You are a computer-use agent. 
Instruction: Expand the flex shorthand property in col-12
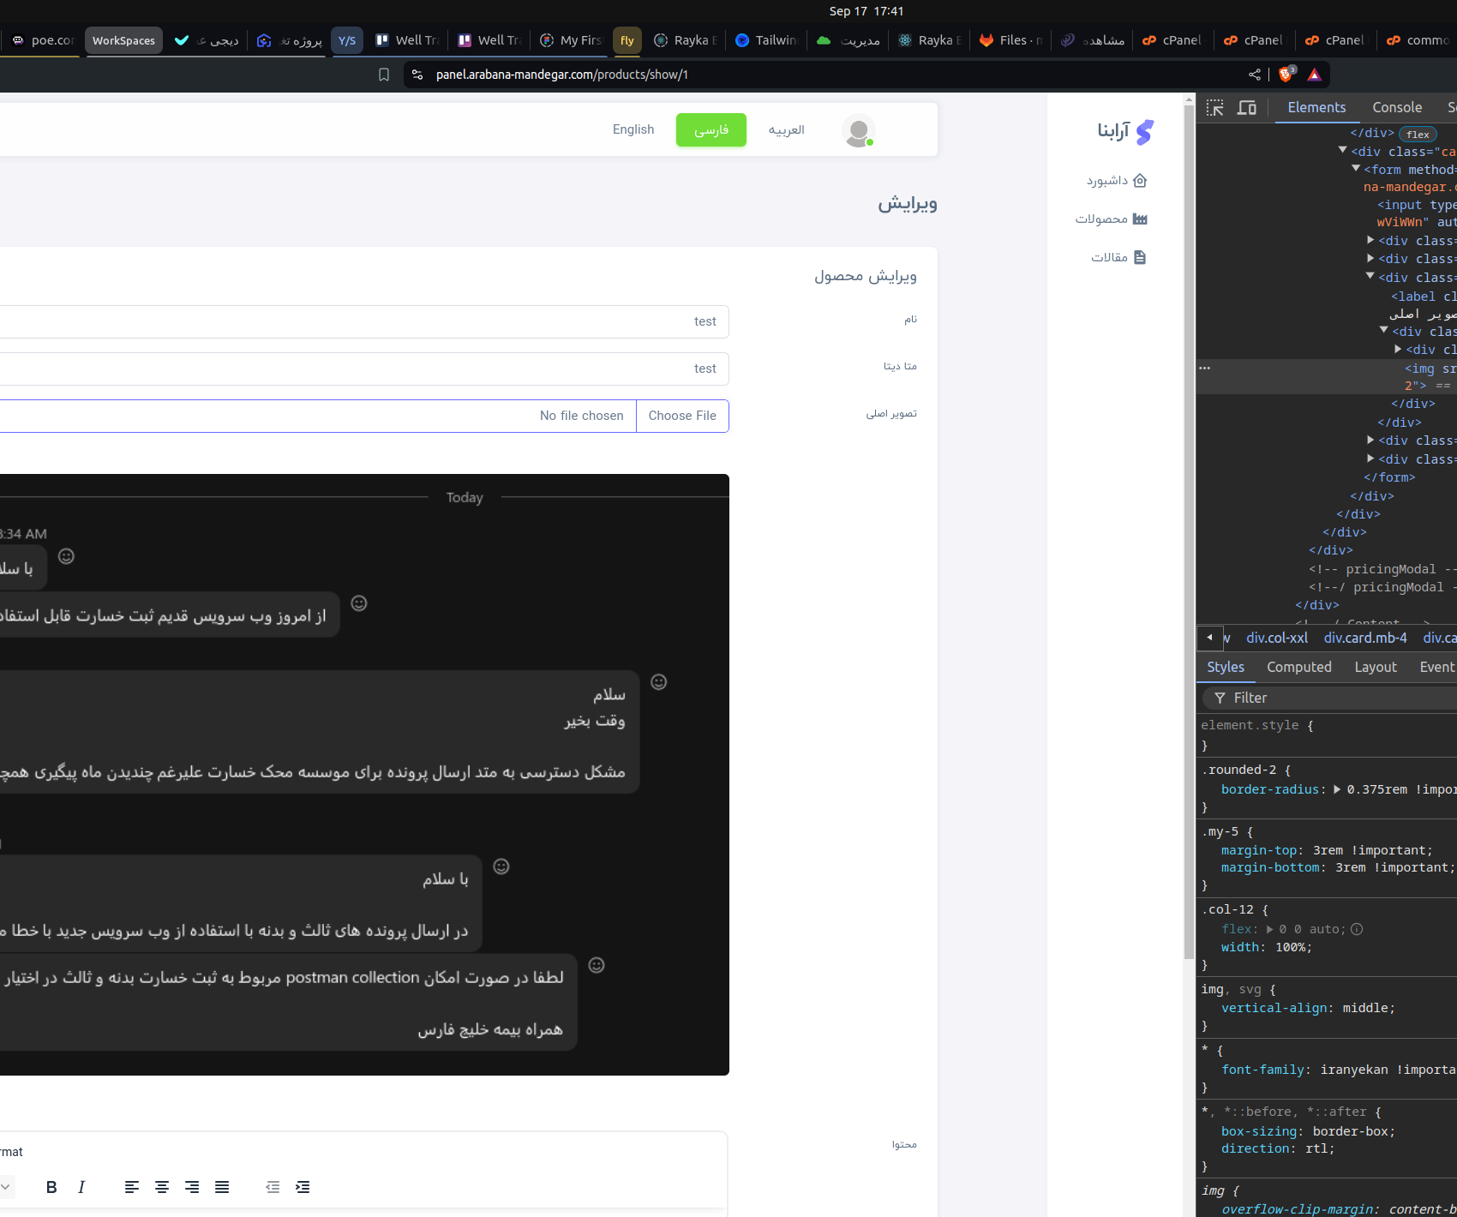1270,929
